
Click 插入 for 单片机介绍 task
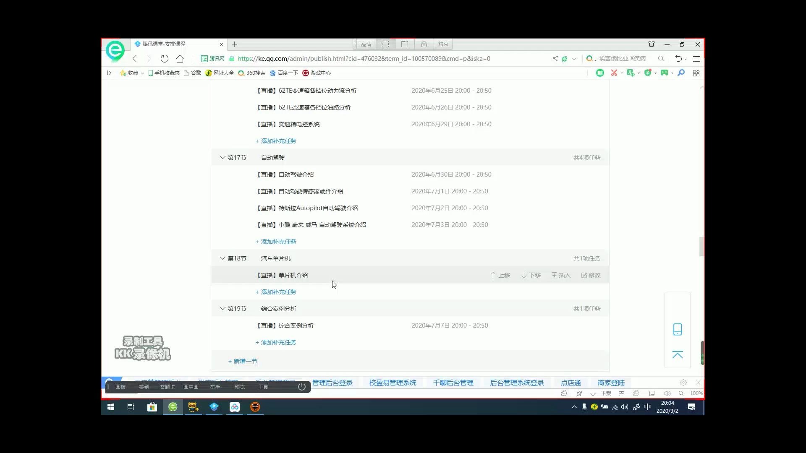pos(561,275)
